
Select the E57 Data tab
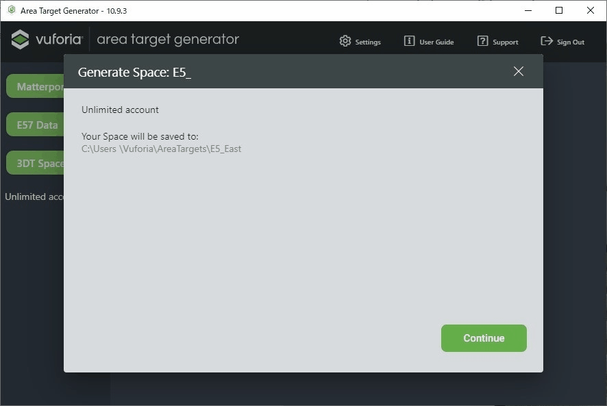[x=36, y=125]
